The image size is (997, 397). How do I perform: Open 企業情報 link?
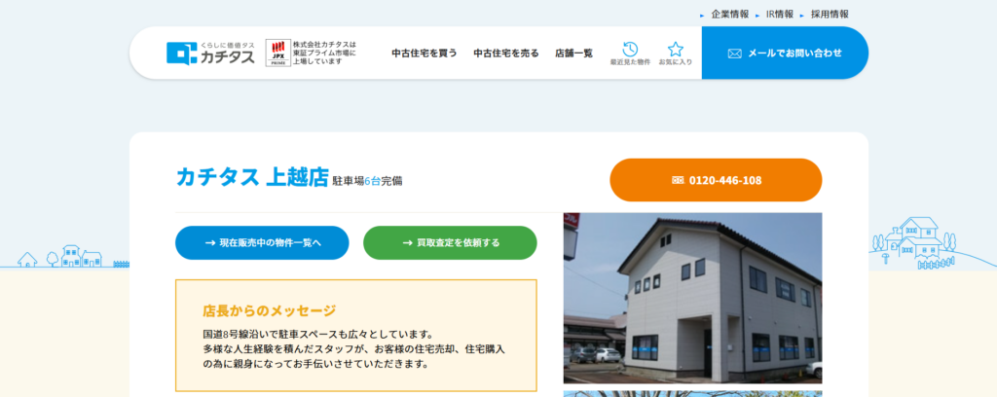click(x=730, y=14)
